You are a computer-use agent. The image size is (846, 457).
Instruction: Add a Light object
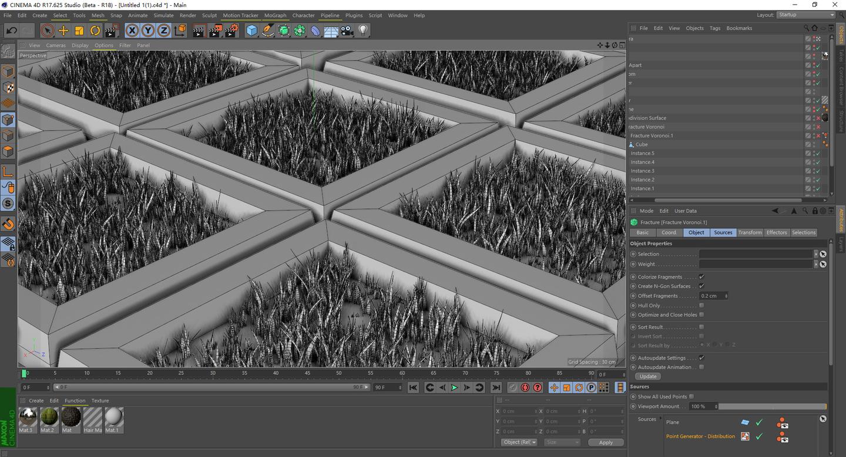tap(363, 31)
